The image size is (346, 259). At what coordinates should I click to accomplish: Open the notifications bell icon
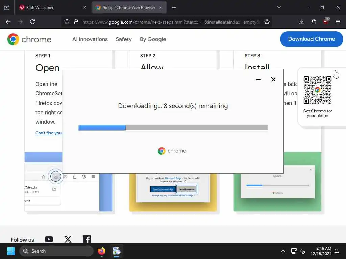tap(337, 251)
